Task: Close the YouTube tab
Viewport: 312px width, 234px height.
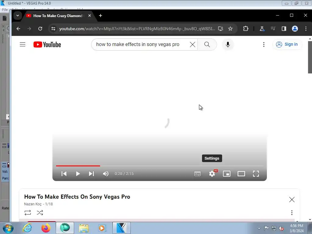Action: [90, 16]
